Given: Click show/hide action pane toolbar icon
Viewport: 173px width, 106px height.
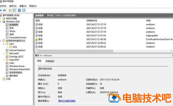Looking at the screenshot, I should click(x=24, y=11).
